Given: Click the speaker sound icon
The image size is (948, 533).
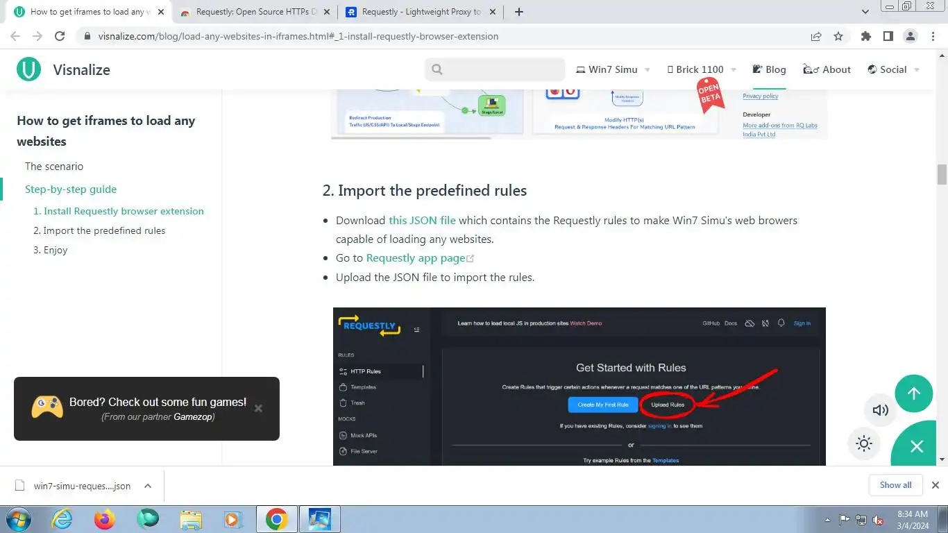Looking at the screenshot, I should click(880, 410).
